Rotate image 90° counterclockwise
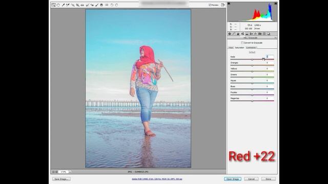This screenshot has height=184, width=328. pos(112,5)
